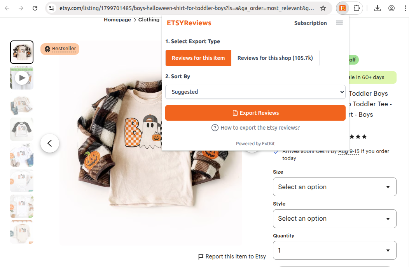Image resolution: width=409 pixels, height=267 pixels.
Task: Open the ETSYReviews extension icon in the toolbar
Action: [x=342, y=8]
